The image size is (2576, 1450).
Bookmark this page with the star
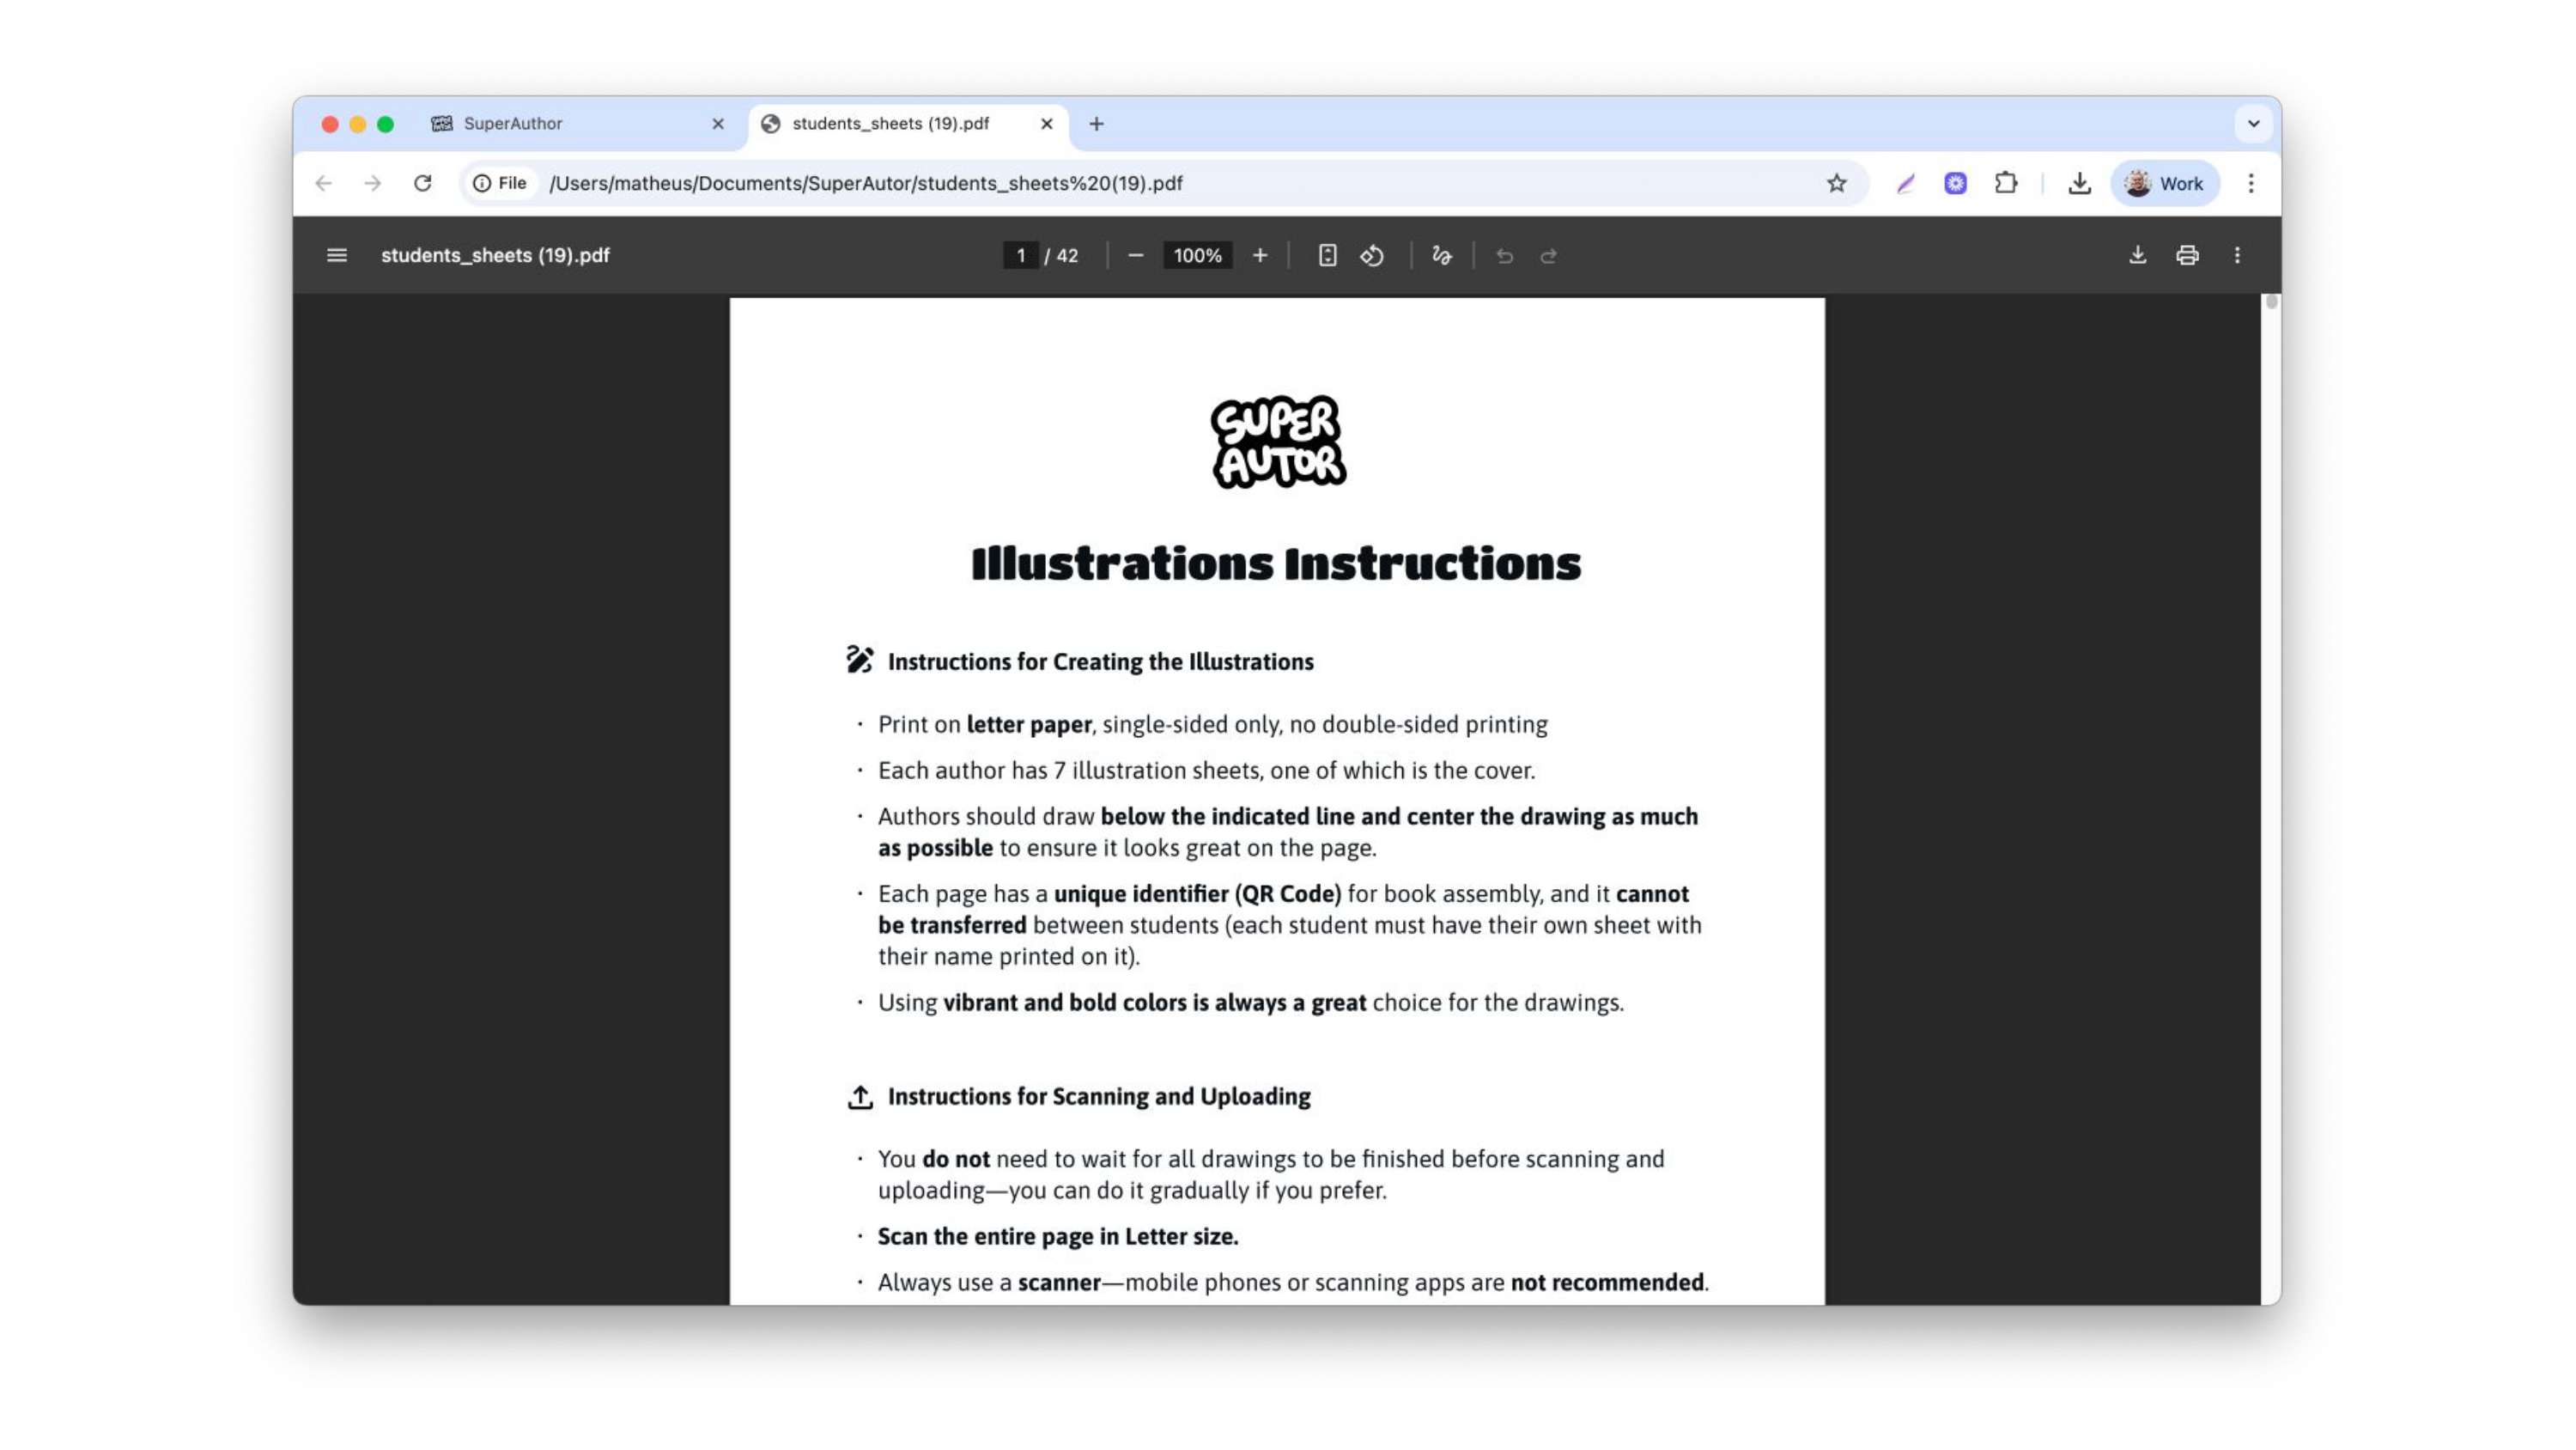(x=1836, y=183)
